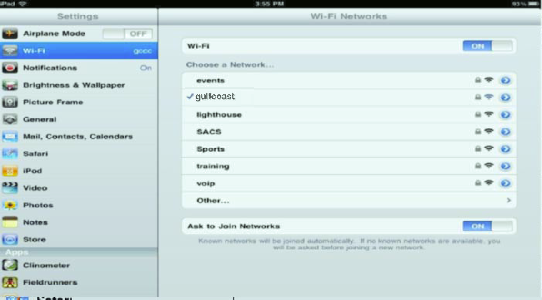
Task: Open Video settings
Action: click(x=79, y=188)
